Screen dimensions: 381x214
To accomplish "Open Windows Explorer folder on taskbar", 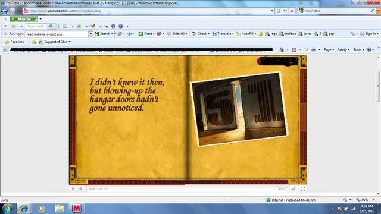I will 59,209.
